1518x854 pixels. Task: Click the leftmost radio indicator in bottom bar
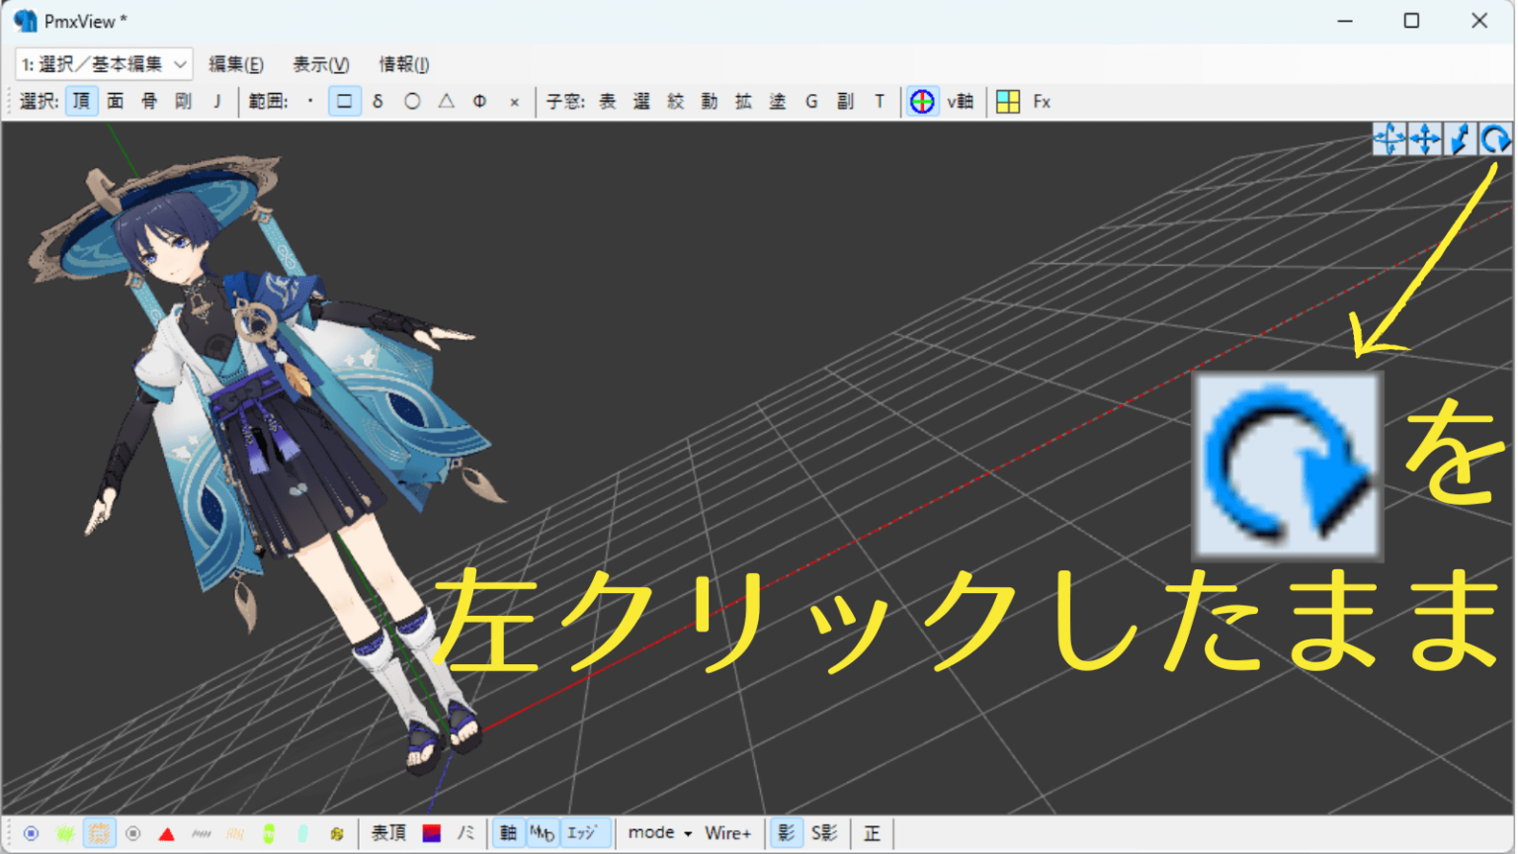click(31, 832)
